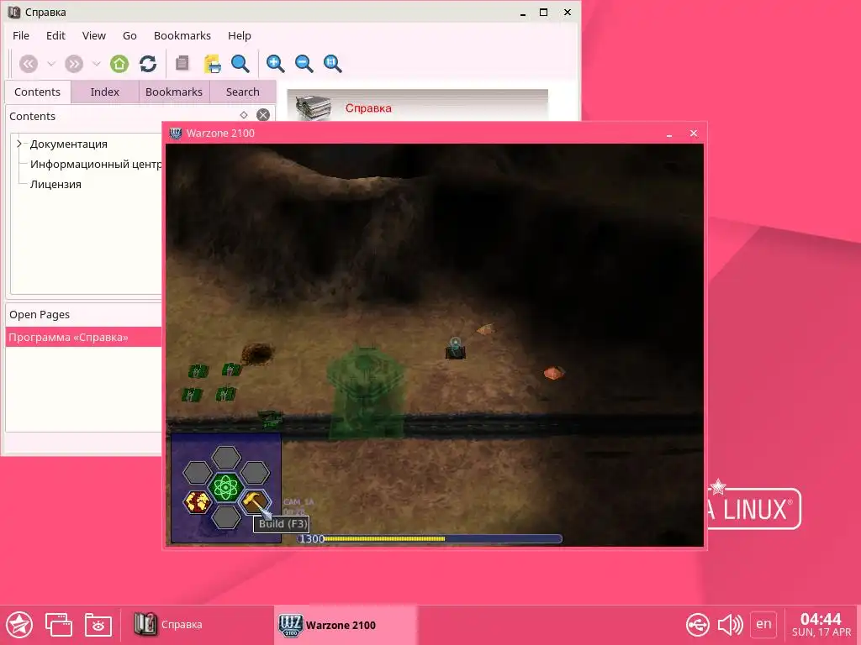Reset zoom with normal size magnifier
Viewport: 861px width, 645px height.
pos(332,64)
